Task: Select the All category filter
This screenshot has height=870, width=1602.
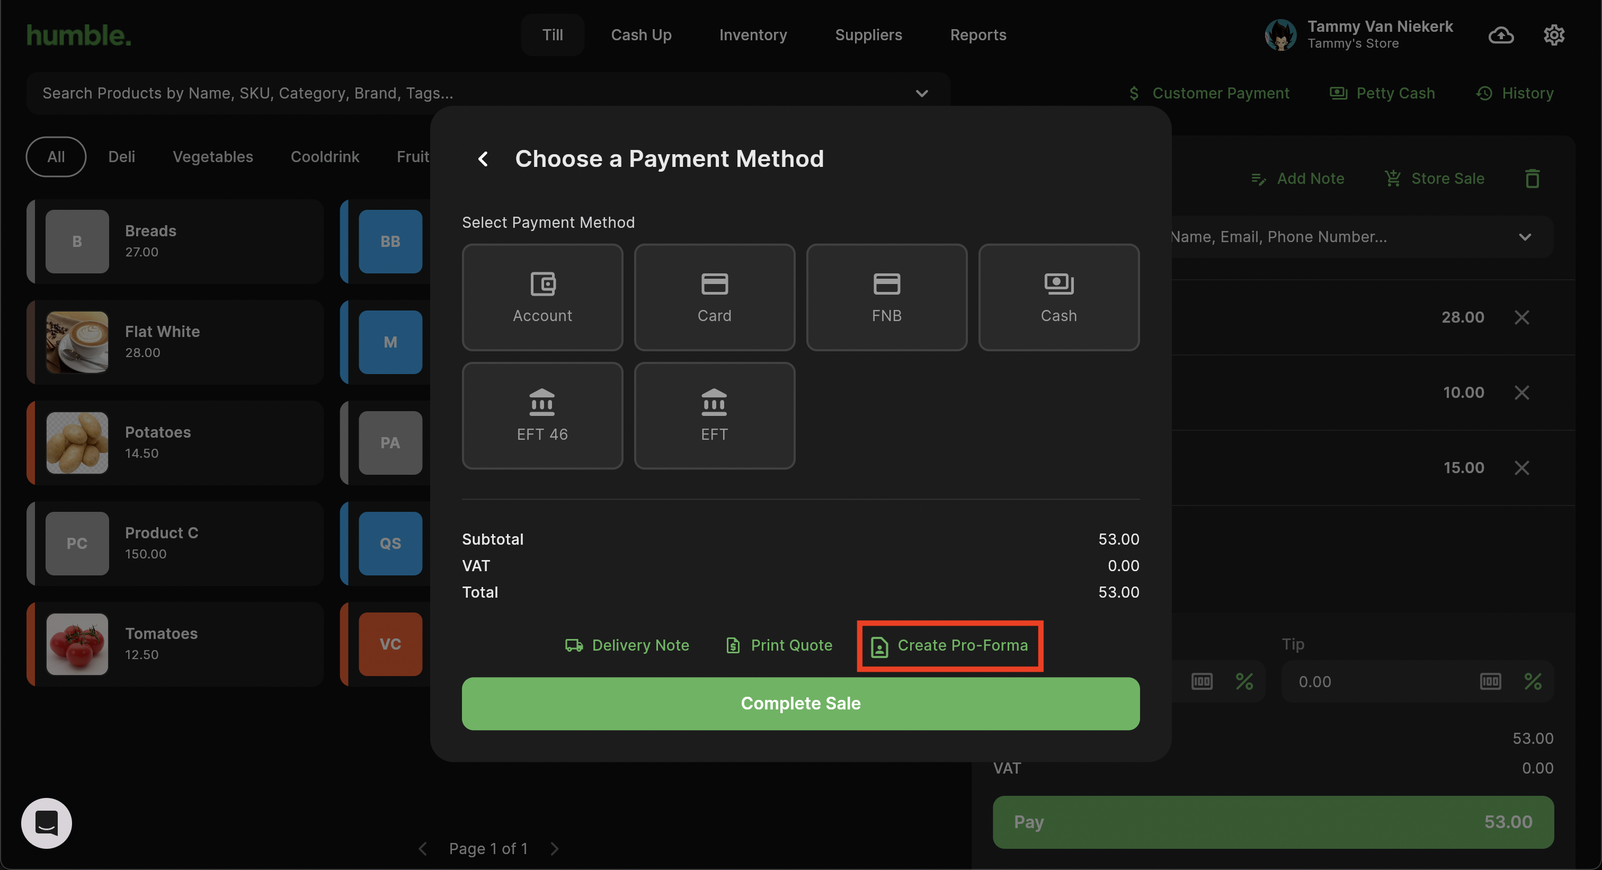Action: 56,157
